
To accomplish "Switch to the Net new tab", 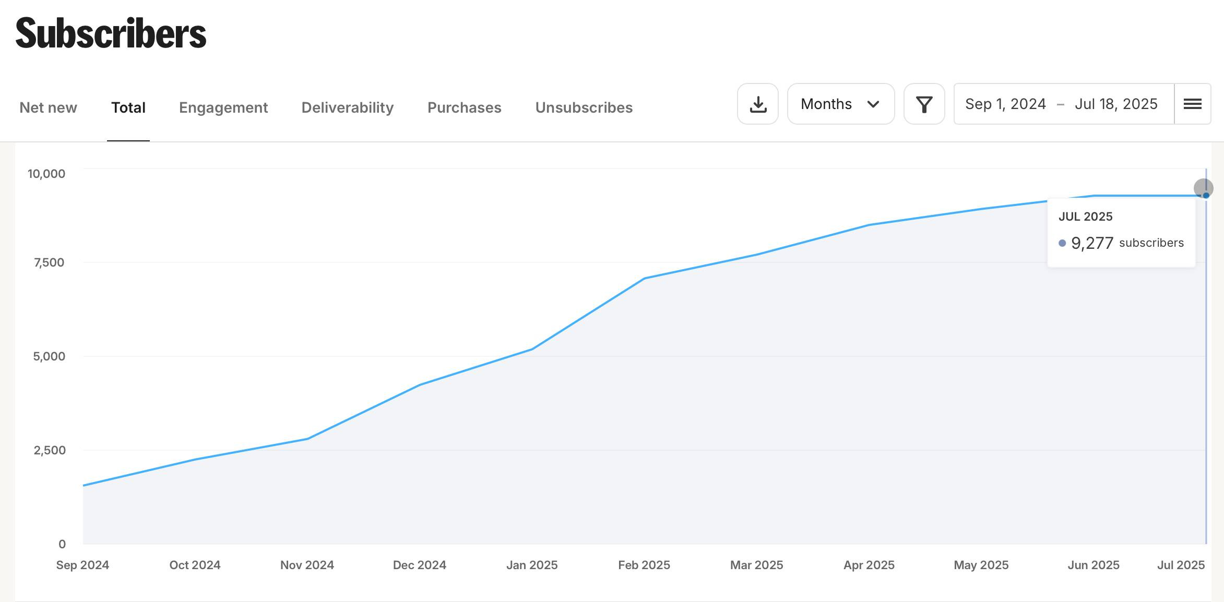I will coord(48,107).
